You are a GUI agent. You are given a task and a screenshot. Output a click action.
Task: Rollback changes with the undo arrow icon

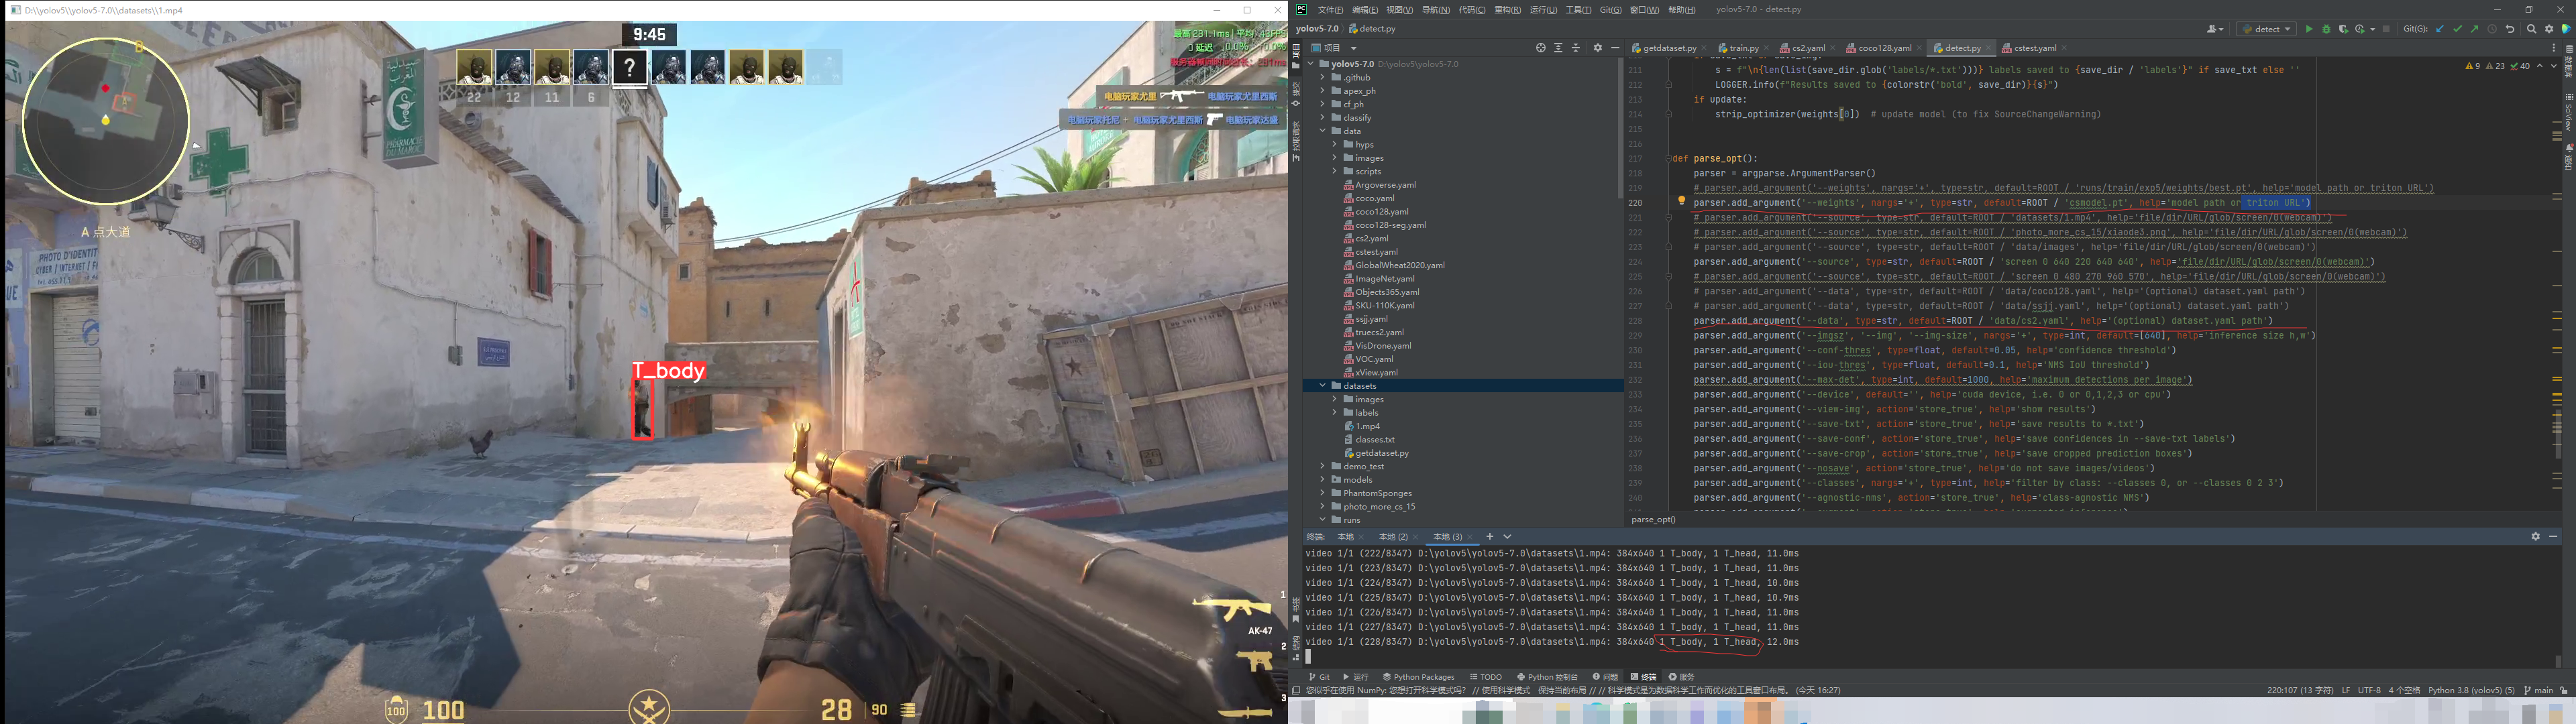tap(2510, 29)
